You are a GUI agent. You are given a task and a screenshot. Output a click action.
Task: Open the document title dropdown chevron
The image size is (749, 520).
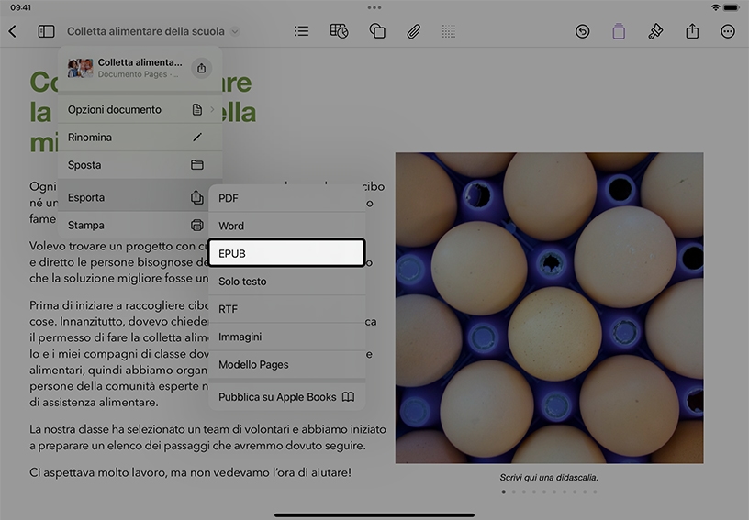[235, 31]
